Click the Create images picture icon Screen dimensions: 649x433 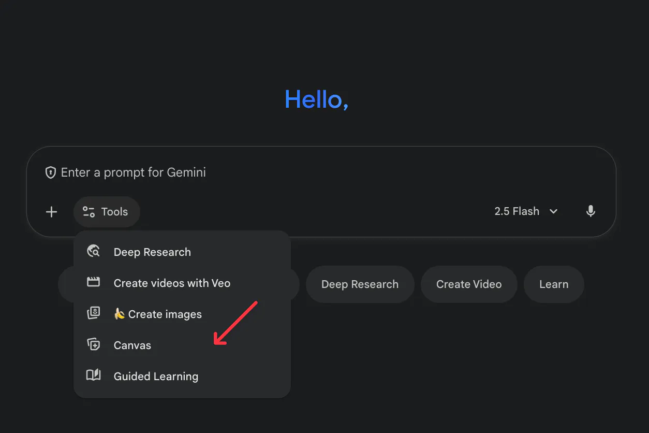coord(93,313)
